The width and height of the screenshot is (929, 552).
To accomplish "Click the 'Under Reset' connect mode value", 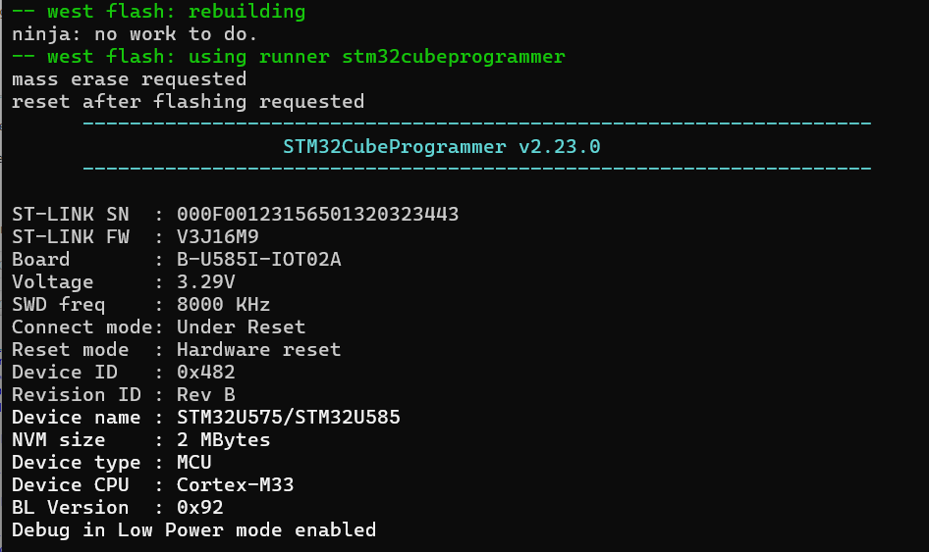I will [242, 326].
